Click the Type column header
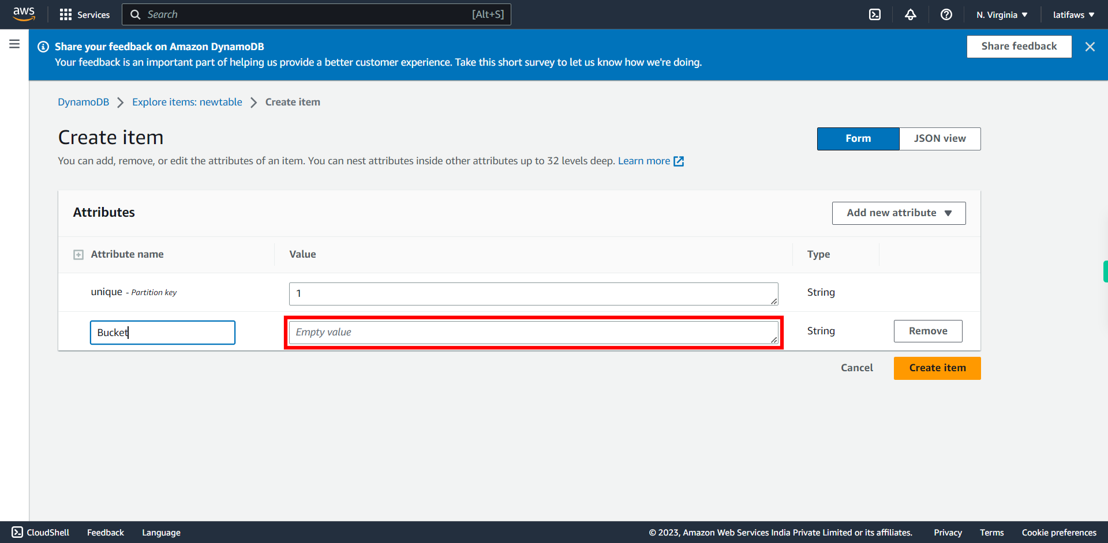The width and height of the screenshot is (1108, 543). pos(818,254)
